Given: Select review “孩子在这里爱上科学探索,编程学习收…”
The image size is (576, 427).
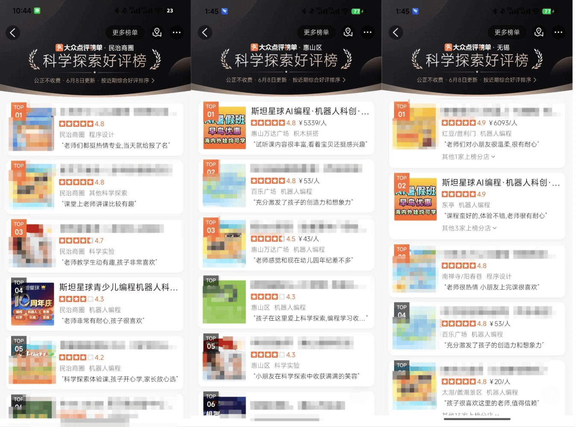Looking at the screenshot, I should click(x=310, y=319).
